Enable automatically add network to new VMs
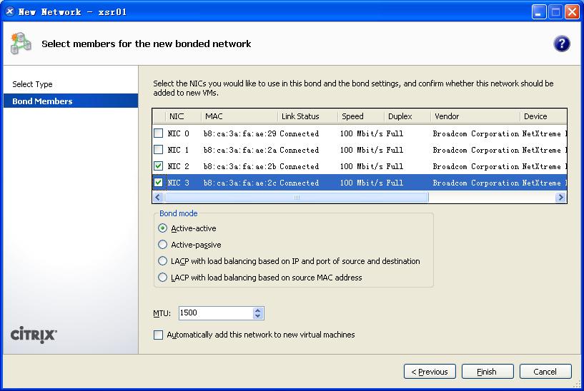Screen dimensions: 584x391 tap(158, 335)
